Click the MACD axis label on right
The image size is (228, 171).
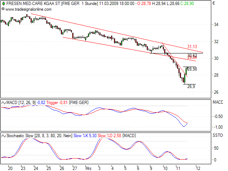tap(217, 103)
